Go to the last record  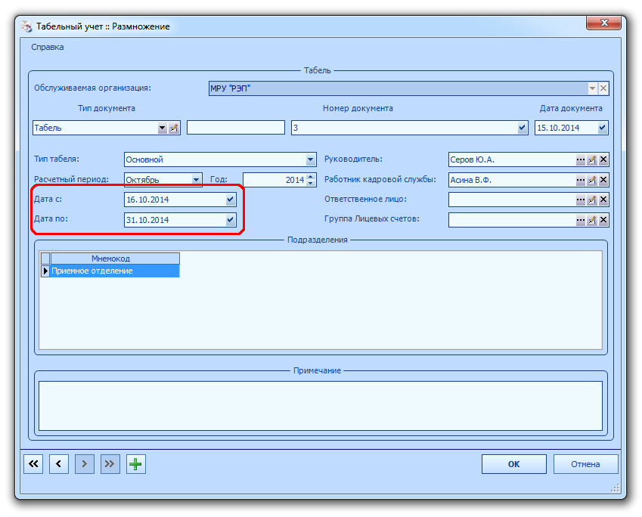[x=110, y=464]
